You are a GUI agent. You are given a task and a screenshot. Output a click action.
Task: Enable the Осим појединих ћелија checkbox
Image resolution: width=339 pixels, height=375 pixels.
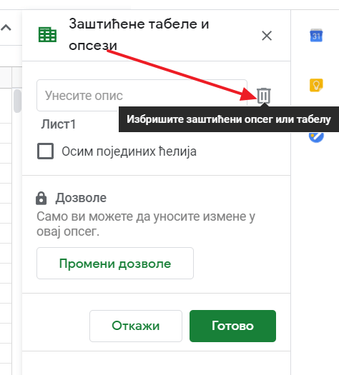tap(45, 151)
